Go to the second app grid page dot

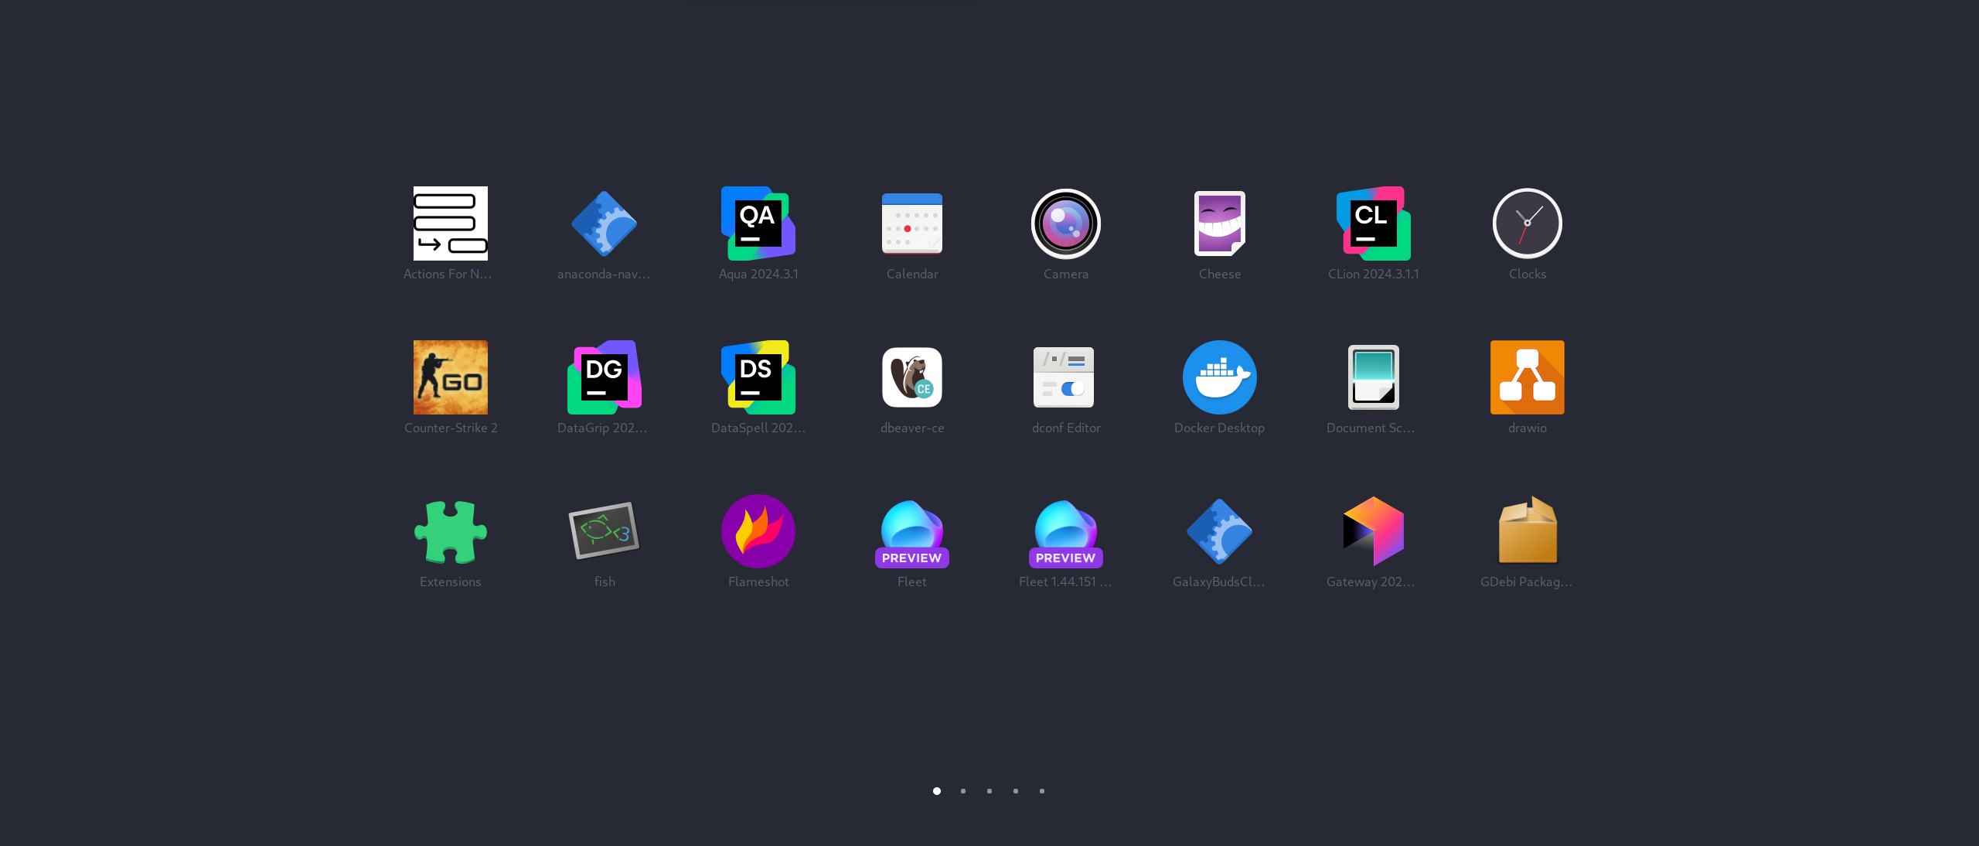tap(963, 791)
